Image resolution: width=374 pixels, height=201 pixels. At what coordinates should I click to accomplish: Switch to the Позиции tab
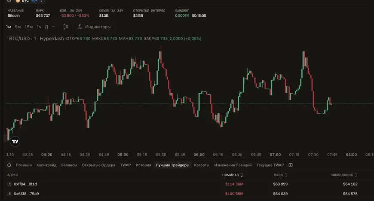point(24,165)
